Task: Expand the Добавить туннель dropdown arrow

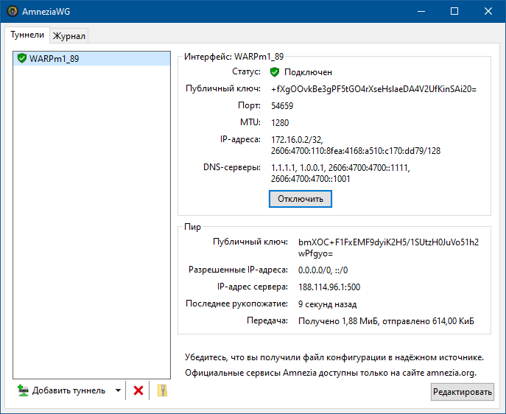Action: point(118,390)
